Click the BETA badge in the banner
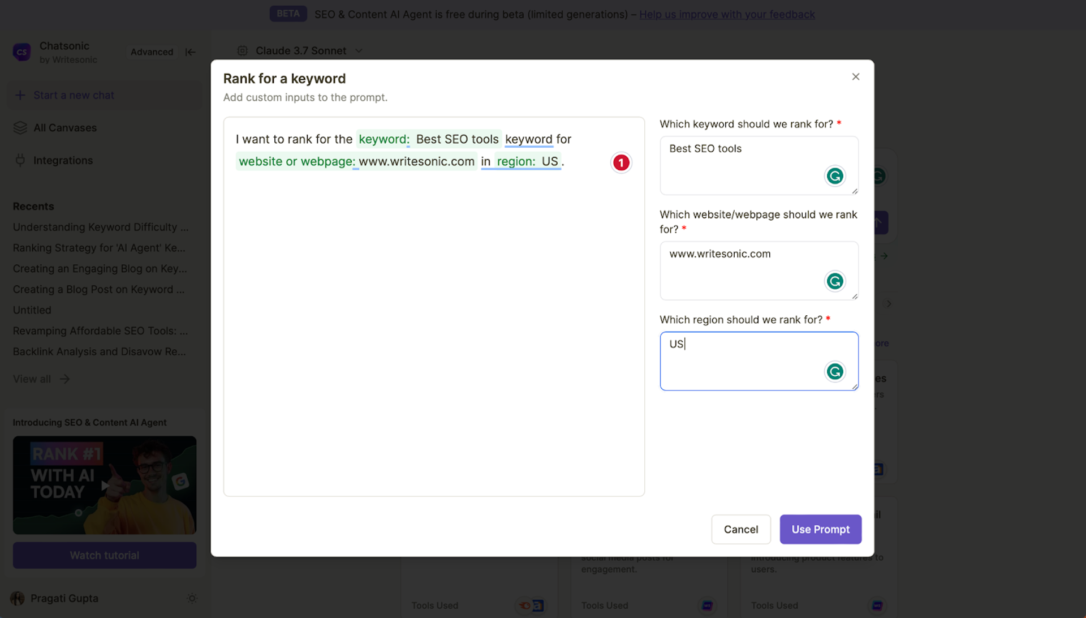Screen dimensions: 1086x618 [x=288, y=14]
